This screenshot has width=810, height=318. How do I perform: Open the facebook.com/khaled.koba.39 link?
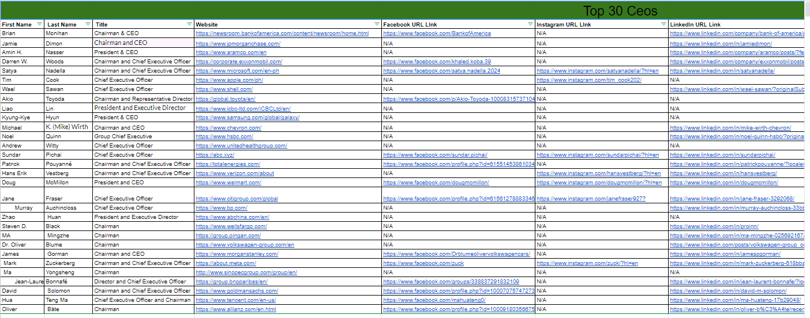[x=437, y=62]
